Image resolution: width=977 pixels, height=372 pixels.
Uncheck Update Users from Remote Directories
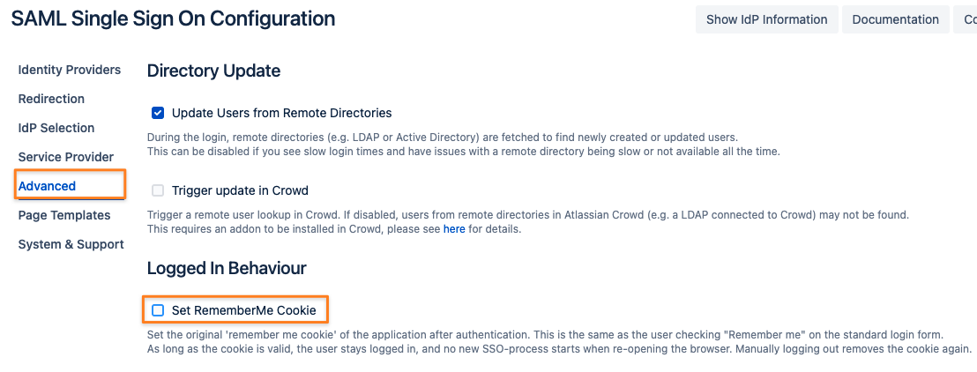pos(158,113)
